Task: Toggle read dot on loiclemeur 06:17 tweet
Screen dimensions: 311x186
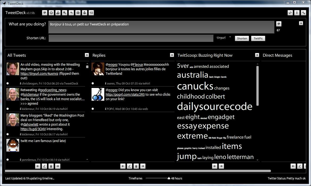Action: point(7,134)
